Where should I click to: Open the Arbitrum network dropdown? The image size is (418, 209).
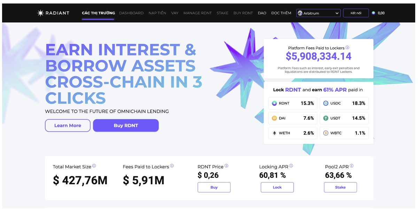(x=318, y=13)
